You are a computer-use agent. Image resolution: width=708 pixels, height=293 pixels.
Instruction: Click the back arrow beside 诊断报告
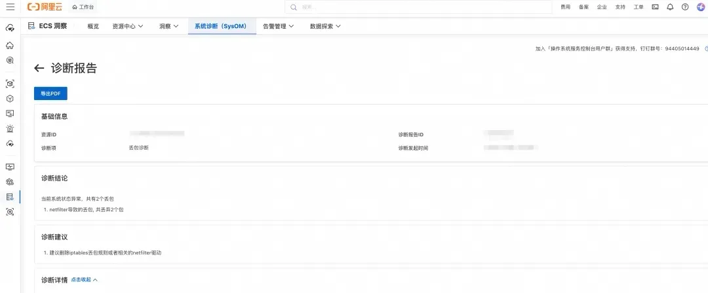point(39,68)
